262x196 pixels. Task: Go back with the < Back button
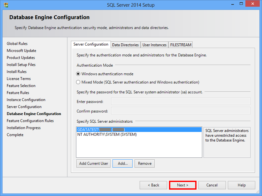pos(153,185)
